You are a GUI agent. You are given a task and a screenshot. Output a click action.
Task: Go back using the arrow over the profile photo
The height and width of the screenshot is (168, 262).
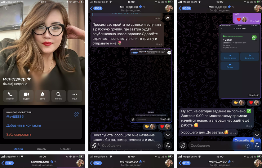tap(6, 8)
